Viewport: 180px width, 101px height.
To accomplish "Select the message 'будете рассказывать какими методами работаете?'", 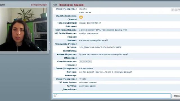I will click(104, 54).
